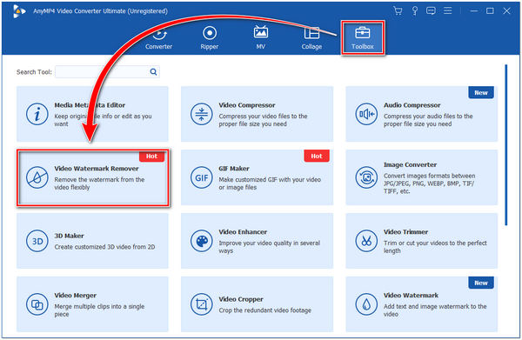Open the Video Merger title
Screen dimensions: 522x340
75,296
